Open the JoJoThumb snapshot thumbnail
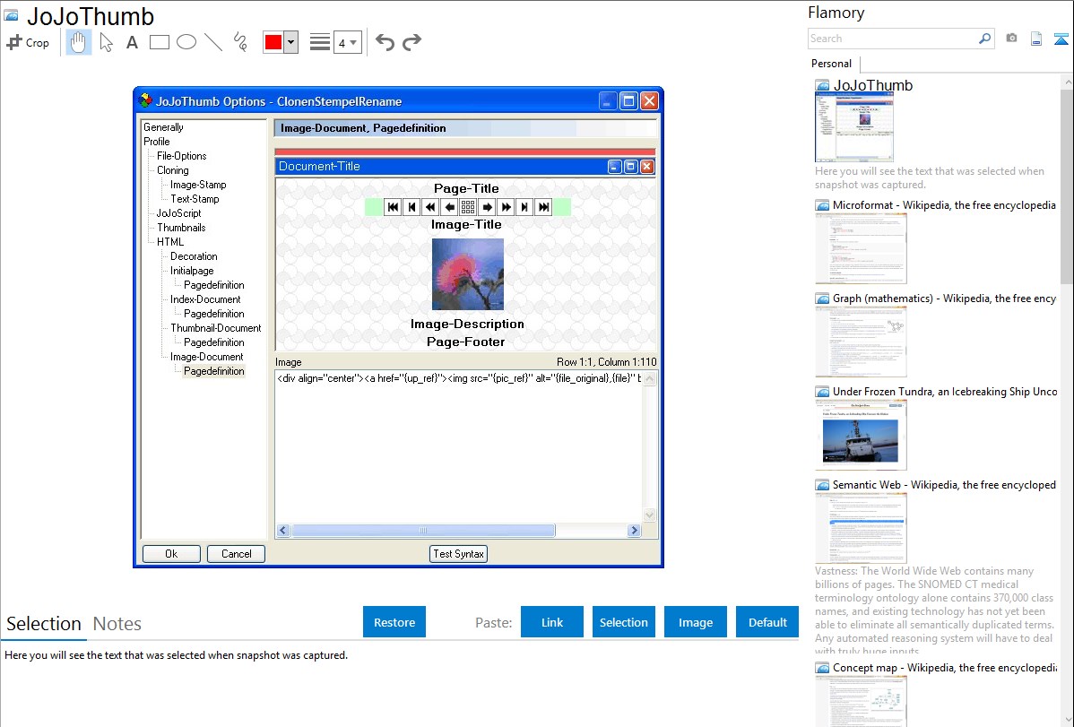Screen dimensions: 1074x727 (854, 127)
